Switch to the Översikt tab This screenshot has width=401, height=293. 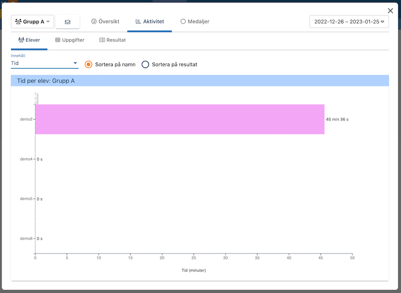pyautogui.click(x=105, y=21)
